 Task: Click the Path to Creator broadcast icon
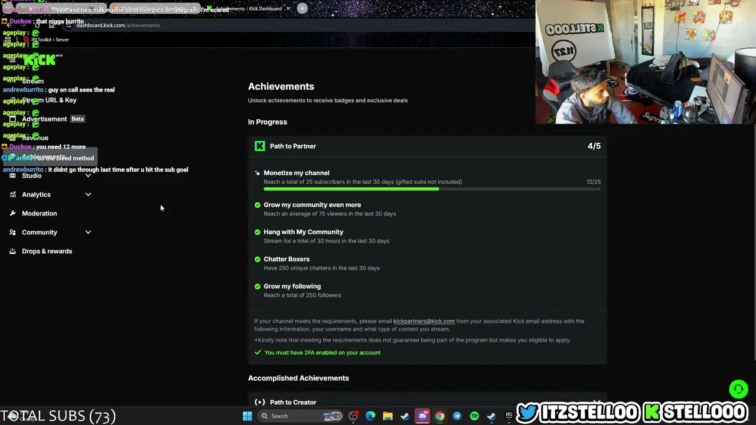[260, 402]
